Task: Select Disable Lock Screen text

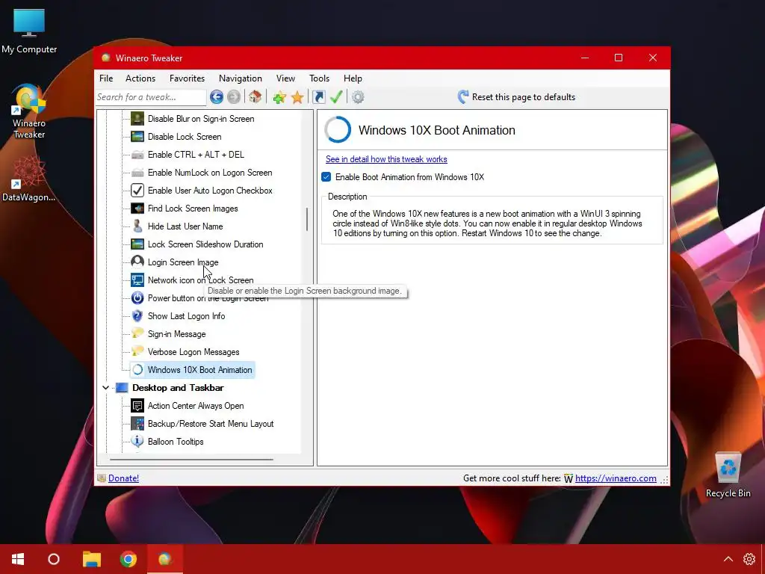Action: coord(185,137)
